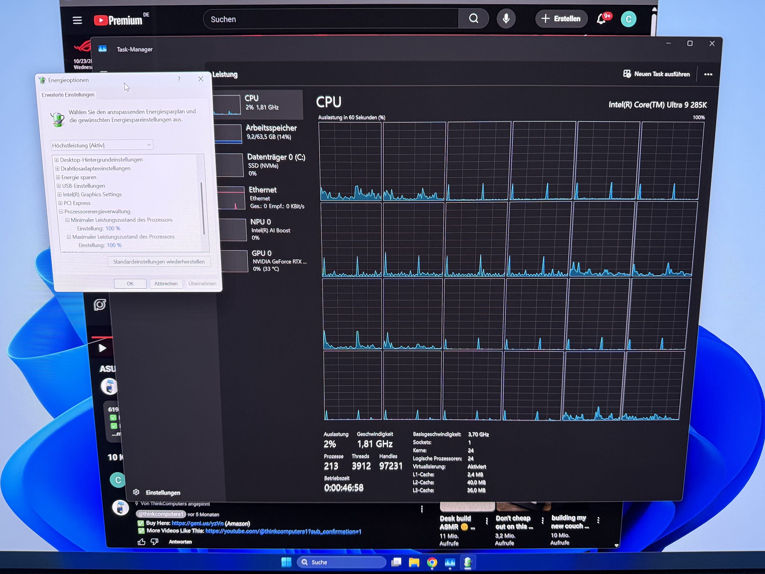Open the Höchstleistung power plan dropdown
This screenshot has width=765, height=574.
pos(102,145)
